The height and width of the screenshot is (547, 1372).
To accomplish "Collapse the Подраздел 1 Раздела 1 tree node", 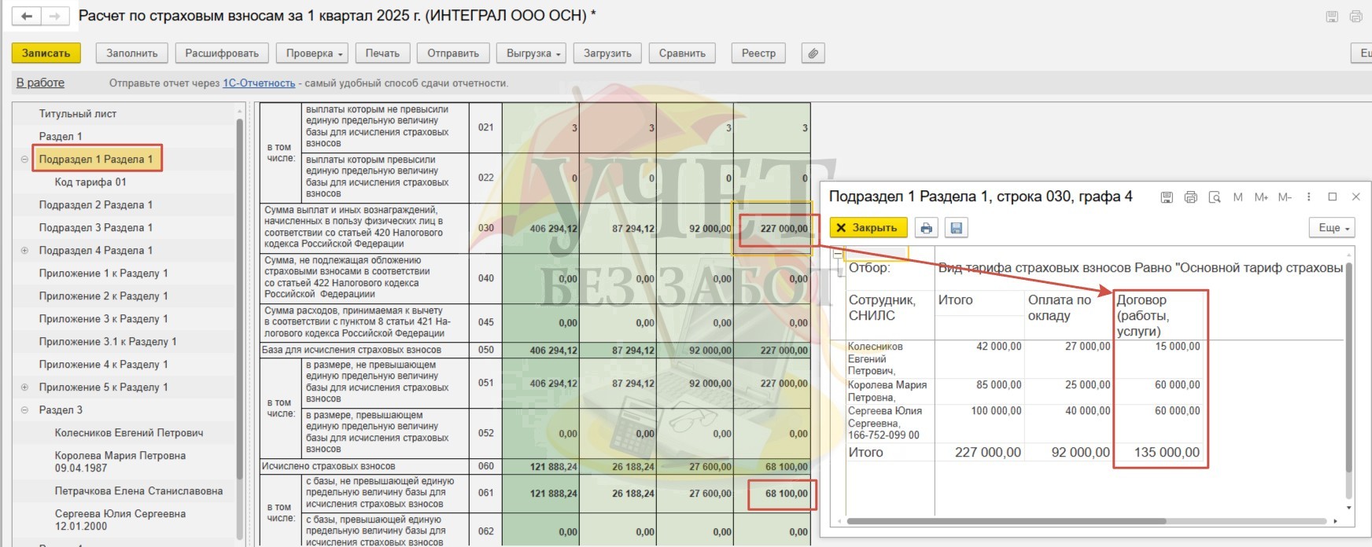I will pyautogui.click(x=24, y=160).
